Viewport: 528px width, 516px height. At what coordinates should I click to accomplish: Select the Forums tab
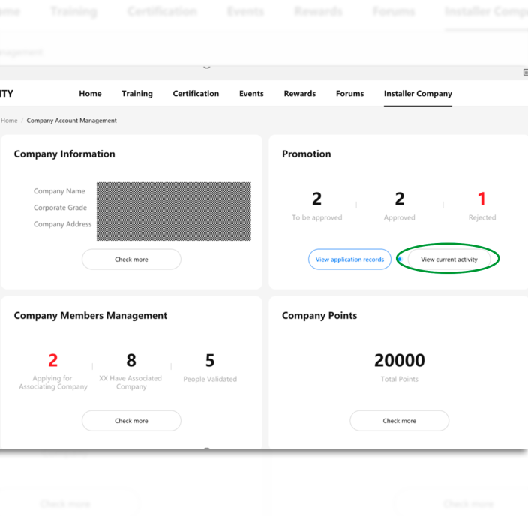tap(349, 93)
